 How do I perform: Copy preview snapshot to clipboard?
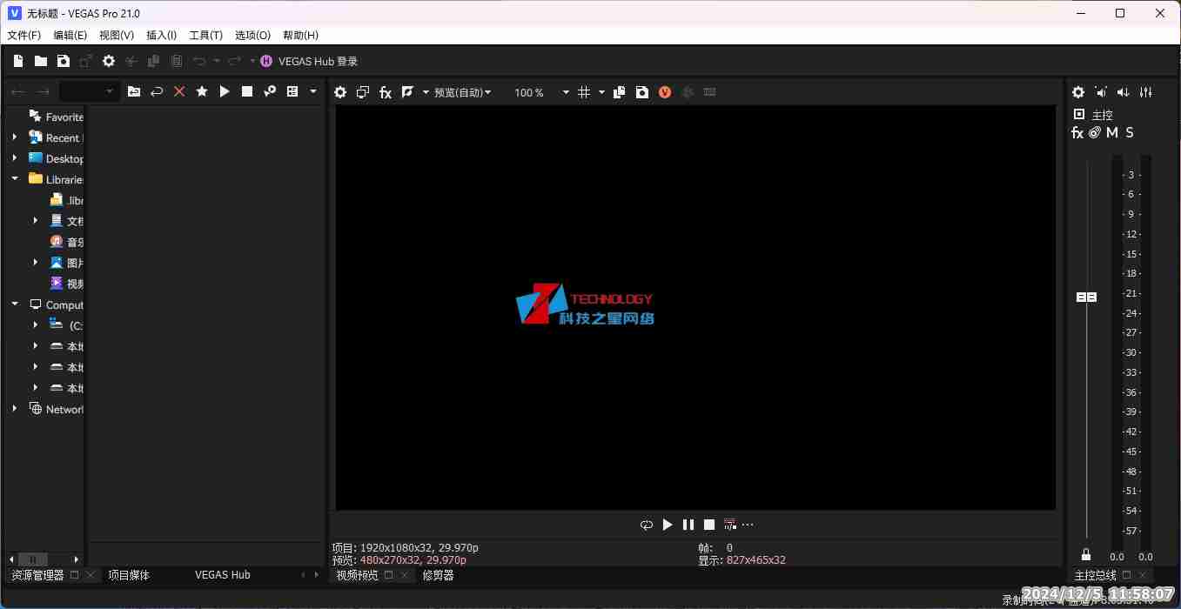pos(619,91)
